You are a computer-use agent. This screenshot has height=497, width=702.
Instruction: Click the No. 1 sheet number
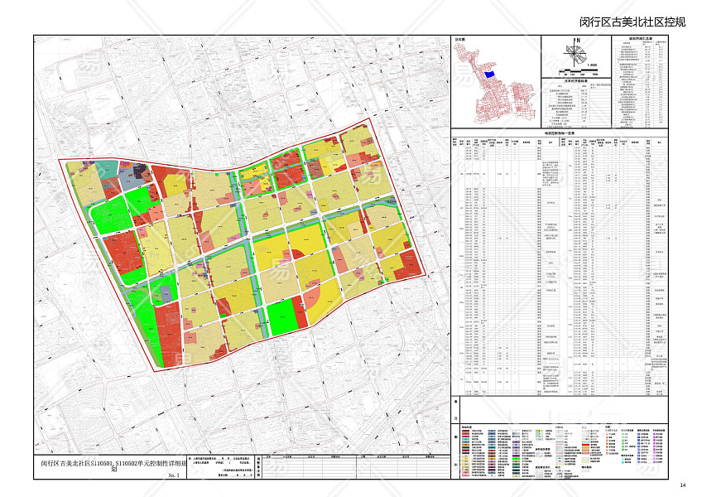coord(173,475)
